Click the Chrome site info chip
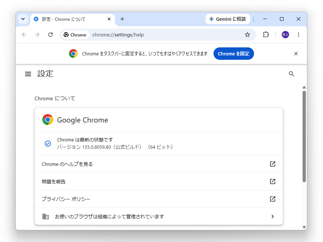This screenshot has width=323, height=242. coord(75,35)
